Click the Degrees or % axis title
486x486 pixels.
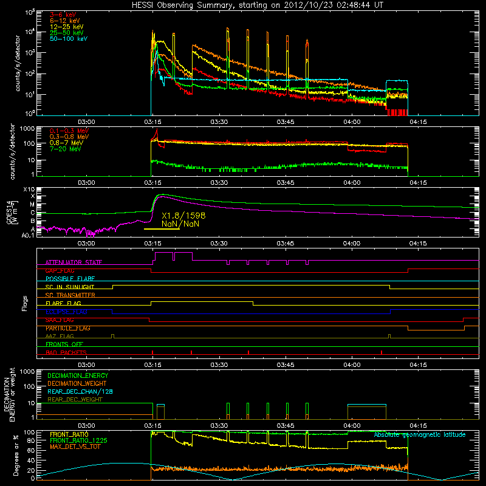pos(16,455)
